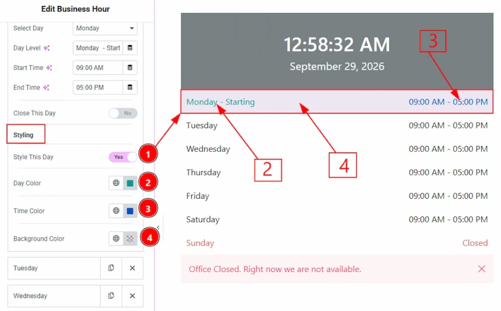Edit the Start Time field
501x311 pixels.
[98, 68]
